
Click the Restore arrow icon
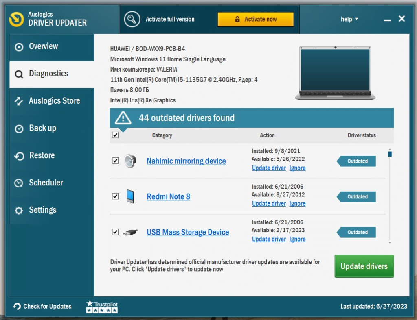(19, 155)
